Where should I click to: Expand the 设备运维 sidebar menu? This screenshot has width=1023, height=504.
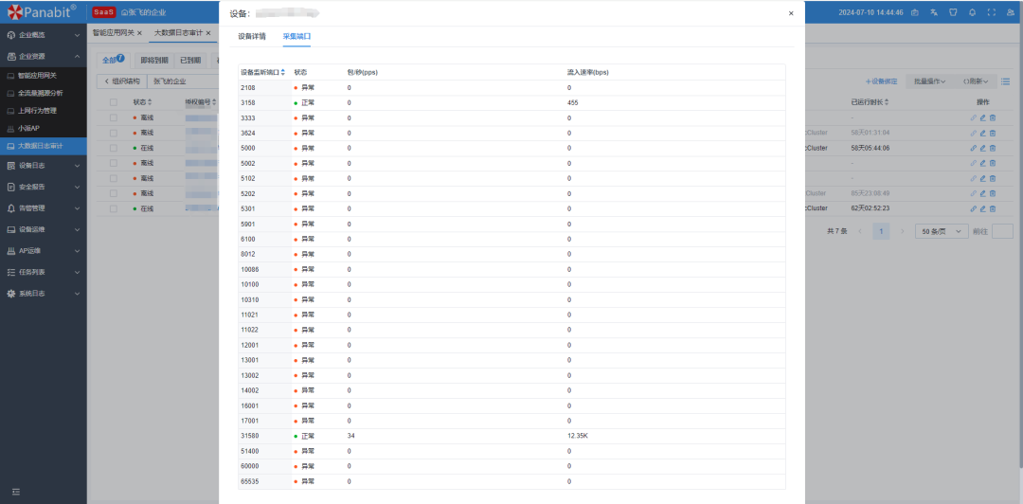[43, 230]
